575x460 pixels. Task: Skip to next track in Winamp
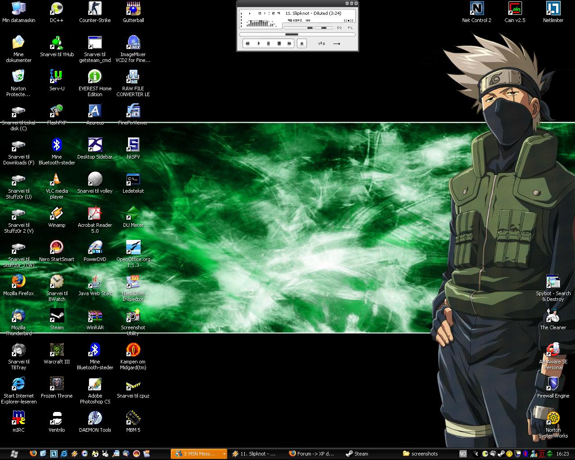(289, 44)
